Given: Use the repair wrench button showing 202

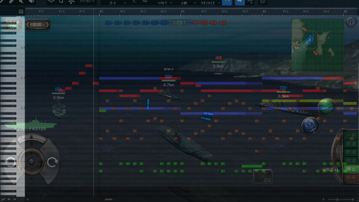Looking at the screenshot, I should (263, 176).
